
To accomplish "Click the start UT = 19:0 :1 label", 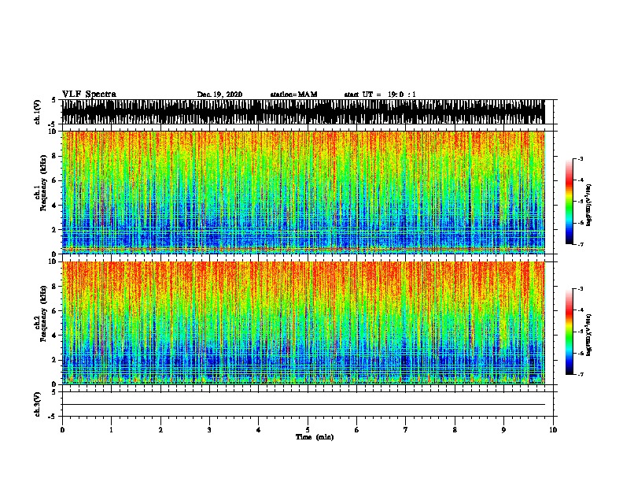I will [380, 95].
